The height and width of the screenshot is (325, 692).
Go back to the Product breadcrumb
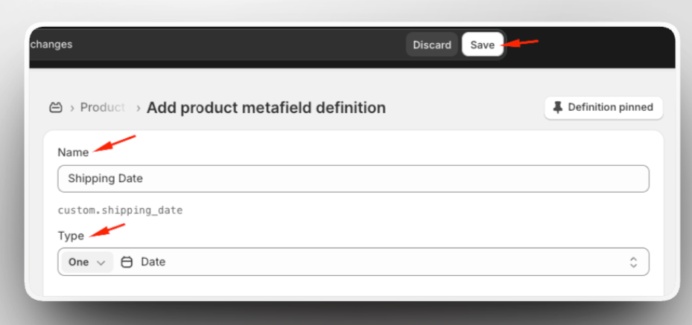[x=103, y=107]
